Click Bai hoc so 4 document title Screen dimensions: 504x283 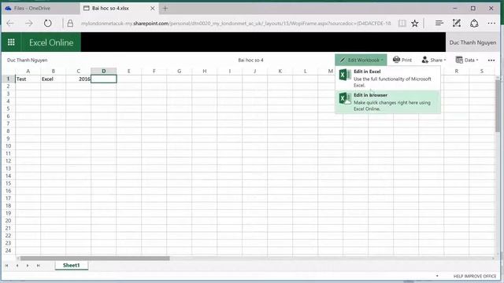250,60
